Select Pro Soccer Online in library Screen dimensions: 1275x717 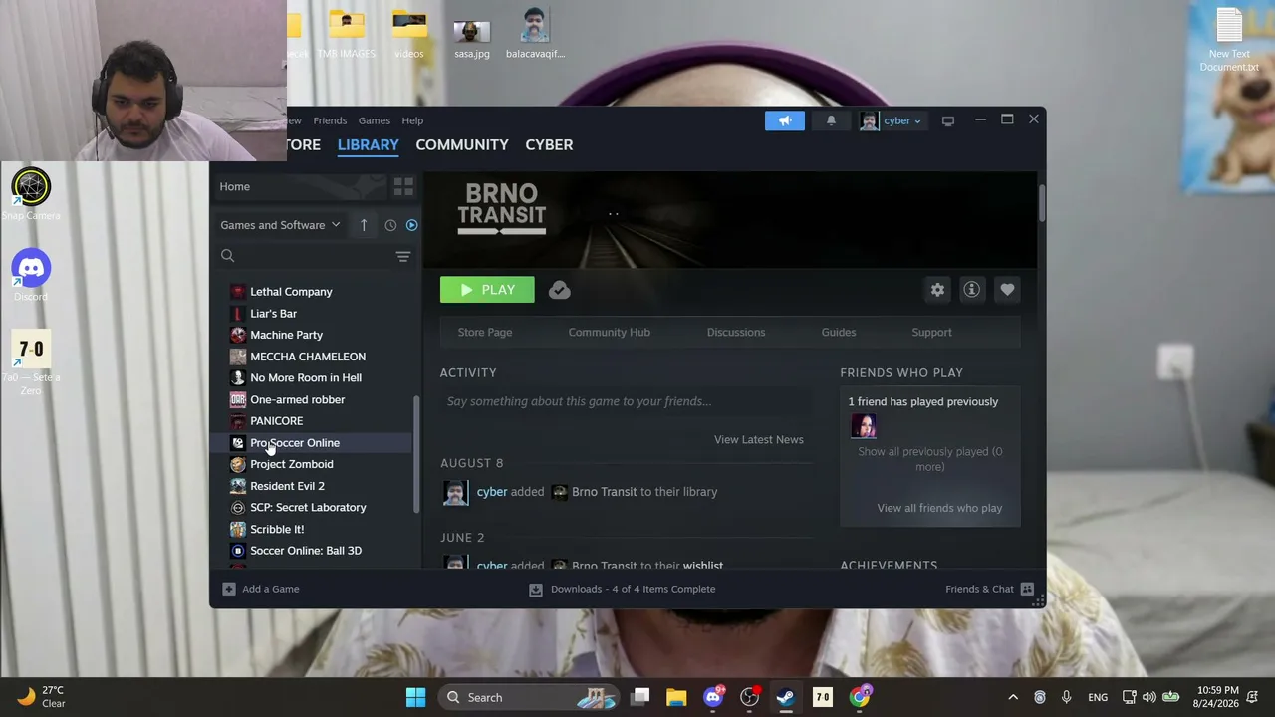[315, 443]
